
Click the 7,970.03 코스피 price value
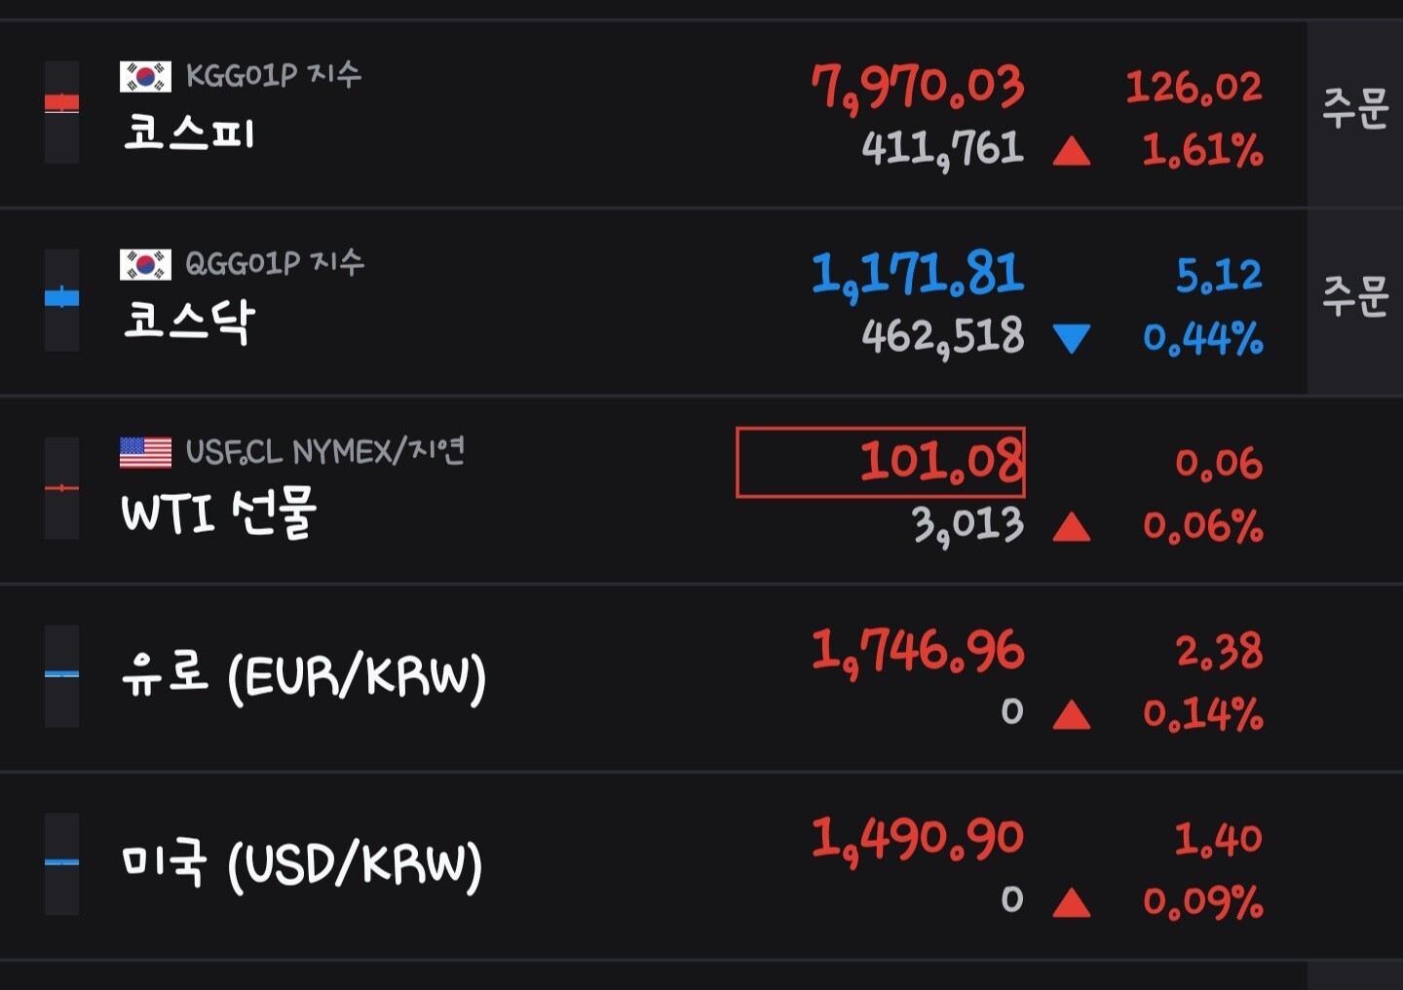tap(918, 89)
